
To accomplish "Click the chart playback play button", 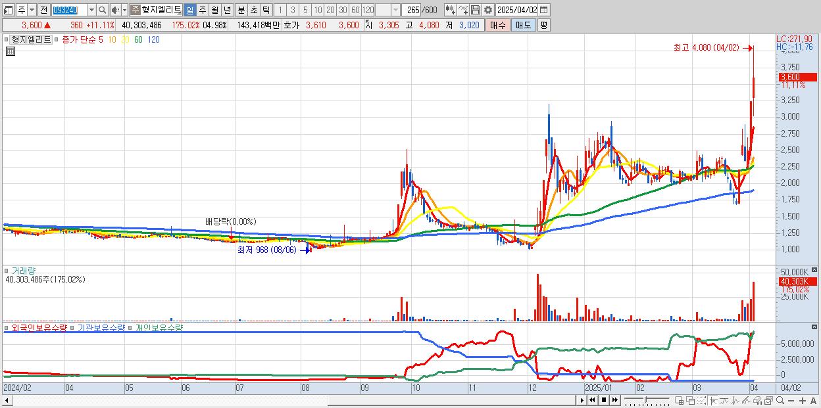I will 582,400.
